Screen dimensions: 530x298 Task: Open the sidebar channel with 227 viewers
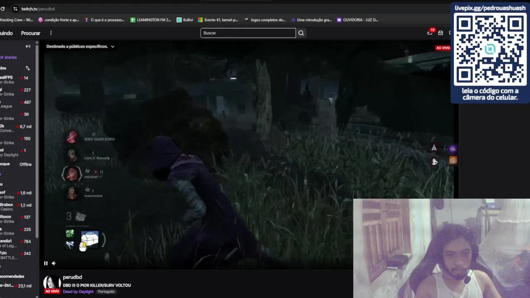17,92
